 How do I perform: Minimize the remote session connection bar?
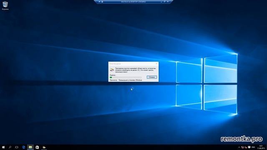161,2
